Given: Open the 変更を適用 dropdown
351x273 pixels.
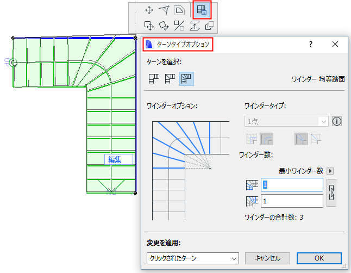Looking at the screenshot, I should click(193, 258).
